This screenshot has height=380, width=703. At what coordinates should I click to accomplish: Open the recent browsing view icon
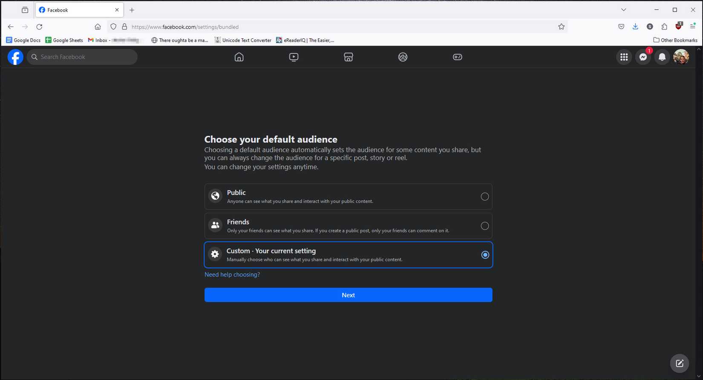pyautogui.click(x=25, y=10)
